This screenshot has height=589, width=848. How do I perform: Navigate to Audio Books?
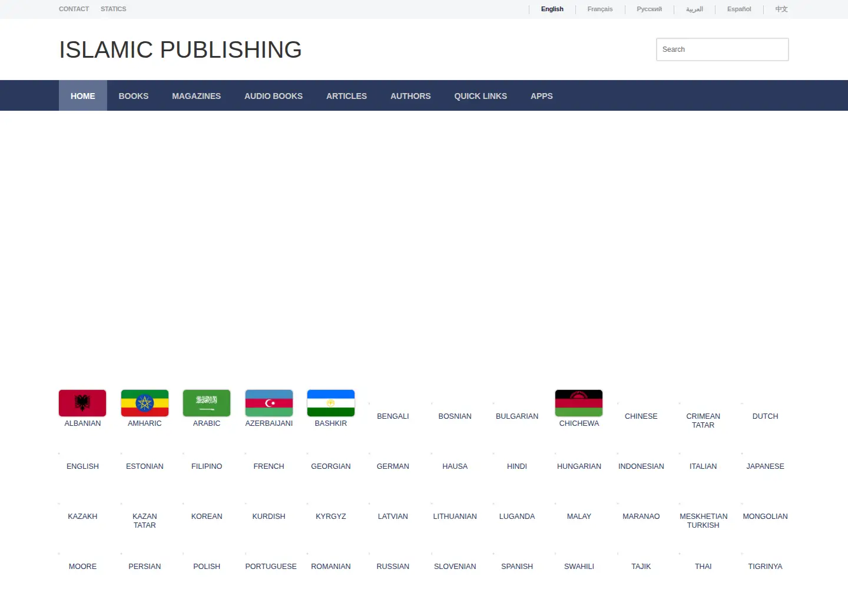(x=274, y=96)
